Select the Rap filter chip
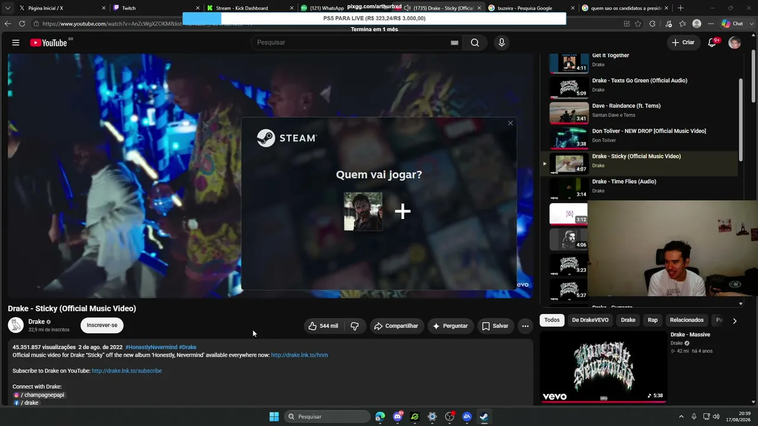The width and height of the screenshot is (758, 426). (653, 320)
